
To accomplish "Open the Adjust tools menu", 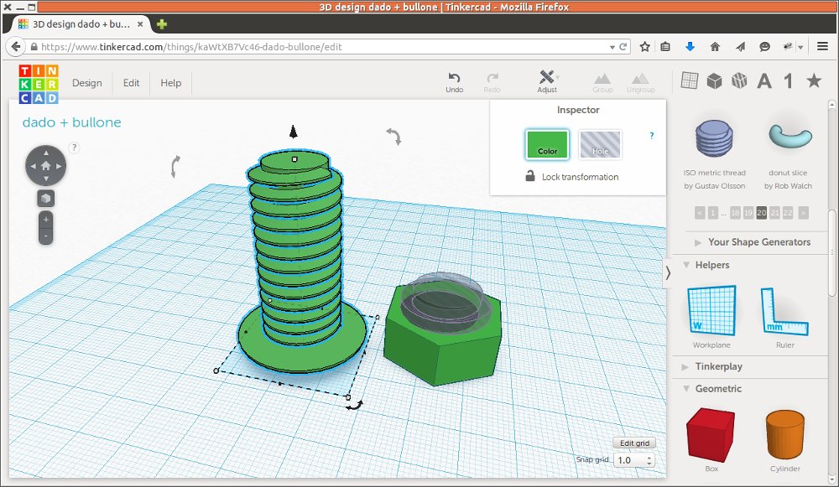I will pos(547,82).
